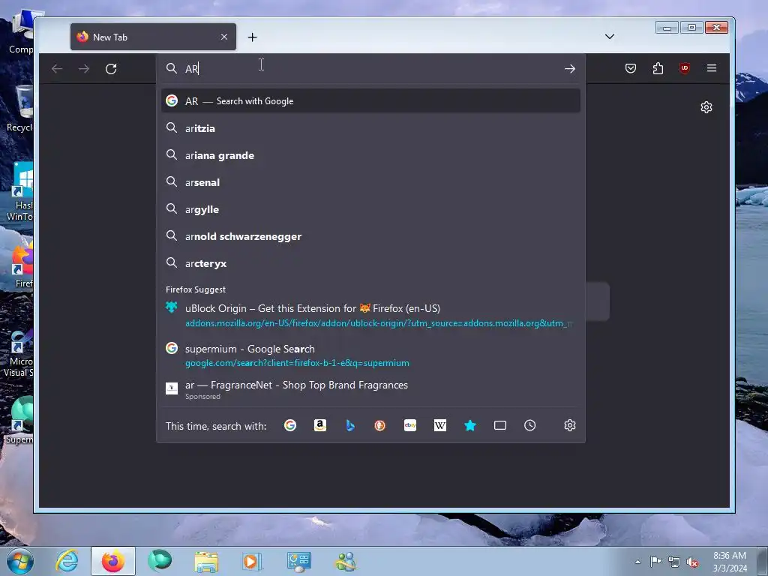Open the Firefox hamburger application menu
The image size is (768, 576).
712,68
